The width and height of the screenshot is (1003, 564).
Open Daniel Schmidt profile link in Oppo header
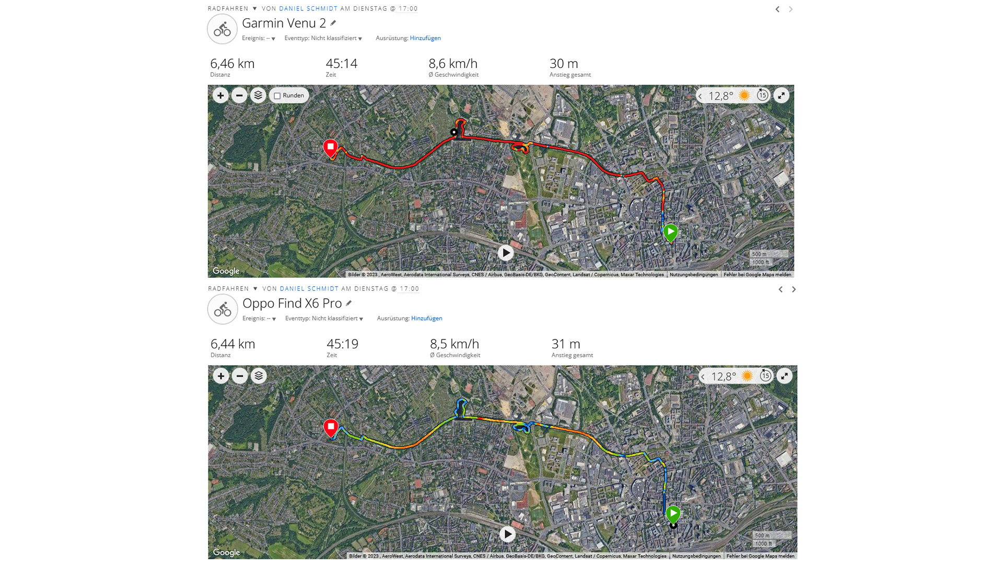(x=309, y=289)
